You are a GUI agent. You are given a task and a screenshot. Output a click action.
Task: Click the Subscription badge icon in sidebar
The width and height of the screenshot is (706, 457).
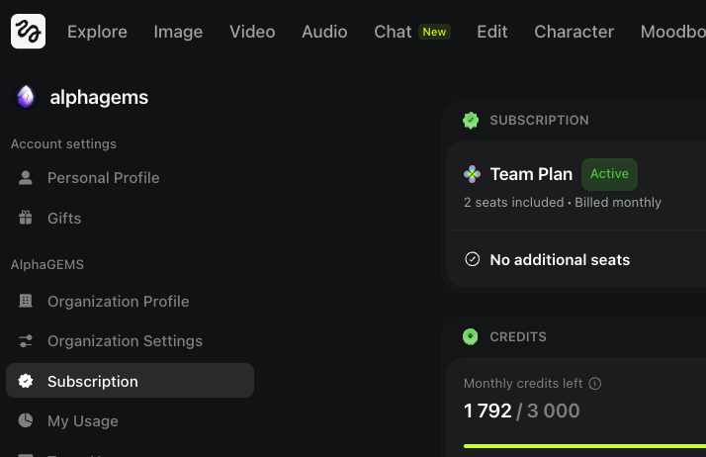click(x=26, y=381)
